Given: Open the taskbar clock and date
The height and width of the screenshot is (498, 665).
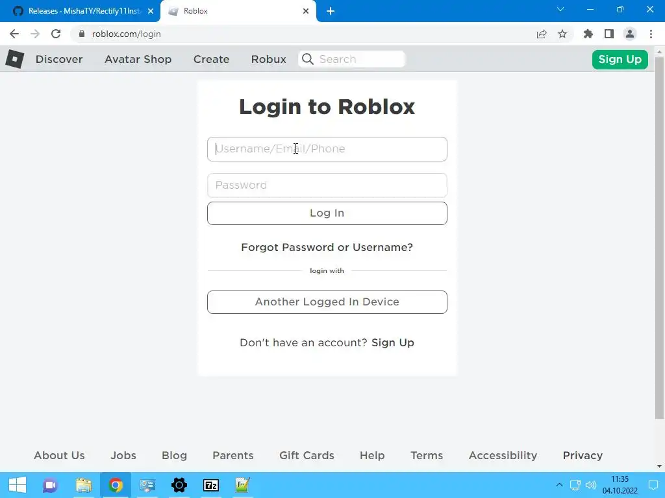Looking at the screenshot, I should [x=620, y=485].
